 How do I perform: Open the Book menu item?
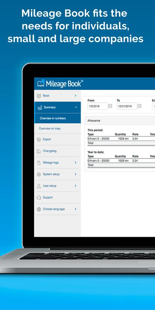[57, 96]
